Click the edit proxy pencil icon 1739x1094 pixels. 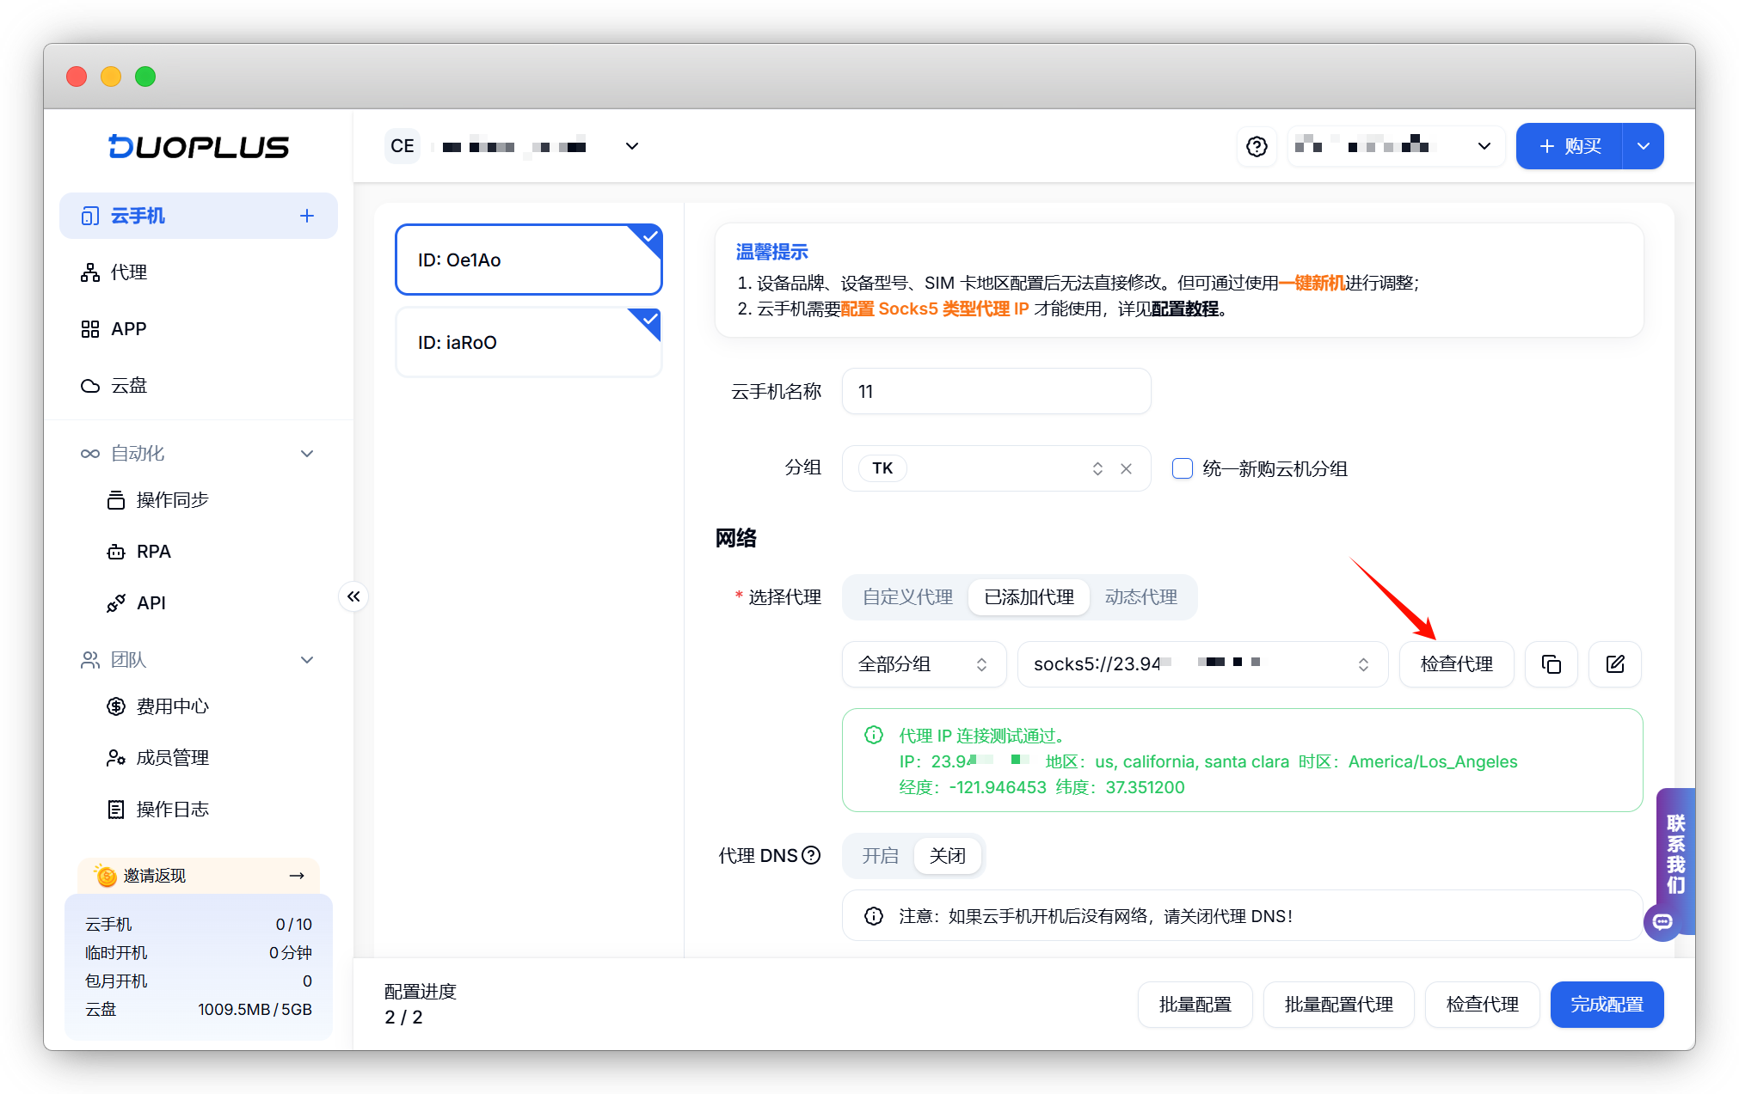pos(1614,664)
